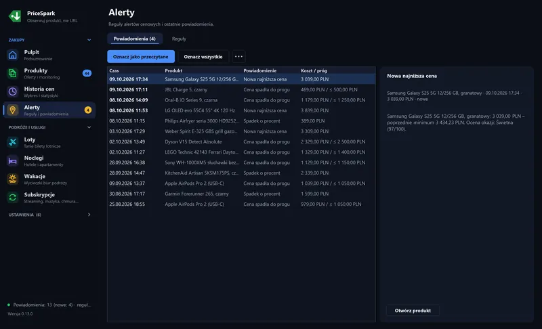
Task: Open the three-dots more options menu
Action: tap(238, 57)
